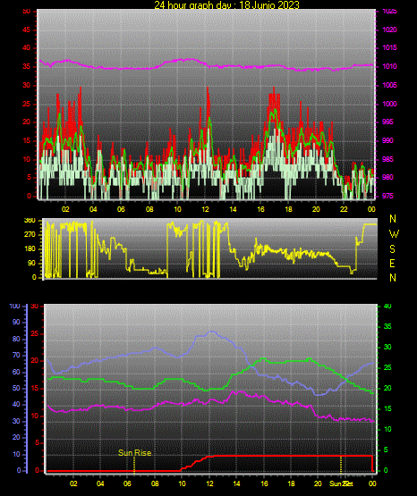
Task: Click red "45" on top chart's left axis
Action: (x=27, y=29)
